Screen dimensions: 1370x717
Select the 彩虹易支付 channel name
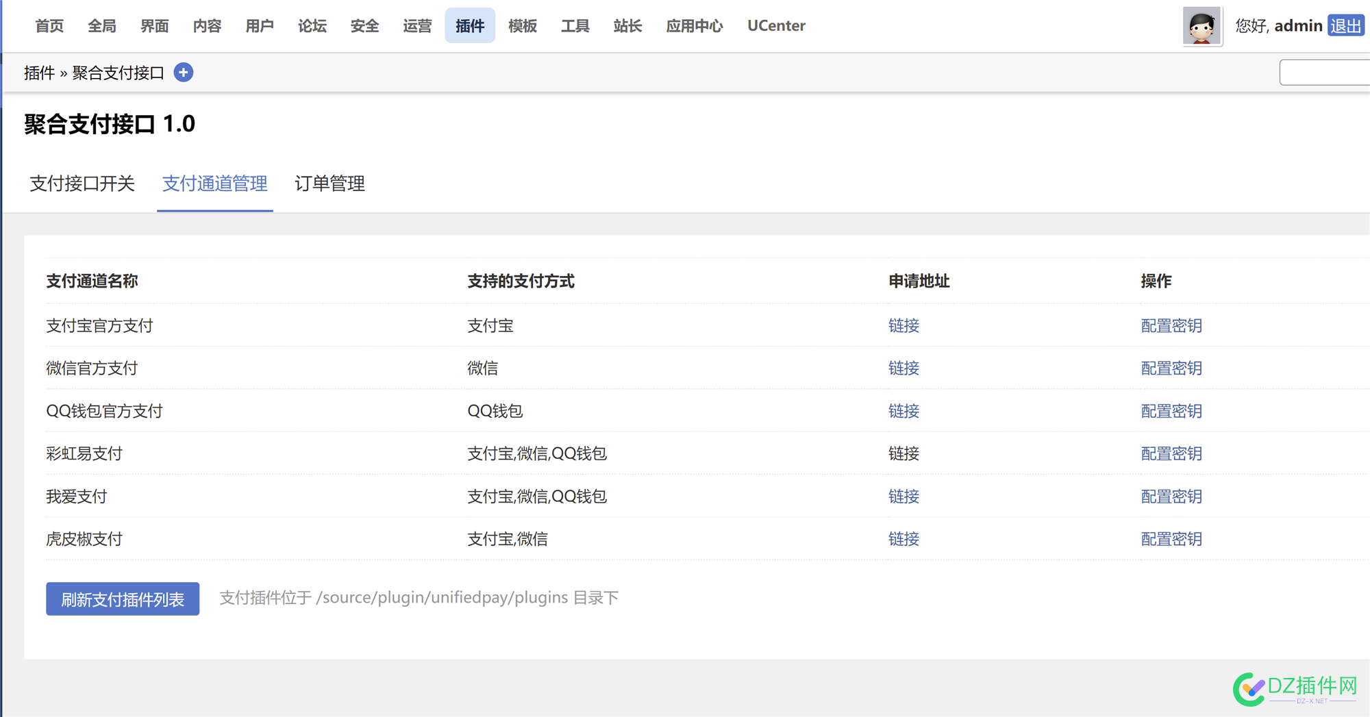(84, 454)
